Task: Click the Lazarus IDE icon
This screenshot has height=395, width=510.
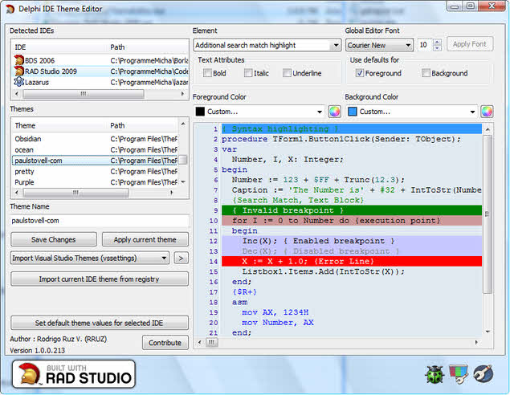Action: (18, 82)
